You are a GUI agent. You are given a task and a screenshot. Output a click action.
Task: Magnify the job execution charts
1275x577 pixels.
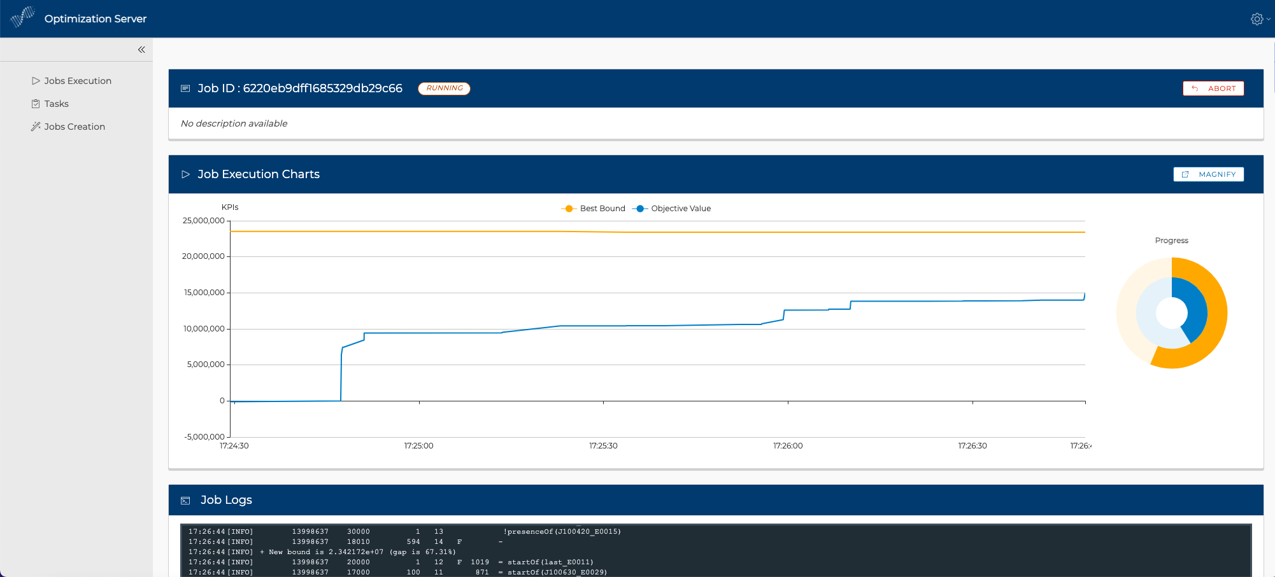point(1209,174)
